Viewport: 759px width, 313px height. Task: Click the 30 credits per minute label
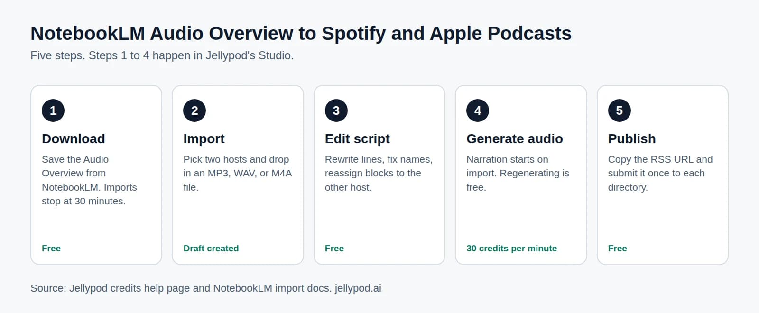click(512, 248)
